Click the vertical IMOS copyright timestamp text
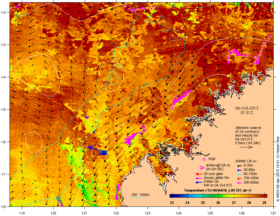This screenshot has width=280, height=216. point(278,169)
